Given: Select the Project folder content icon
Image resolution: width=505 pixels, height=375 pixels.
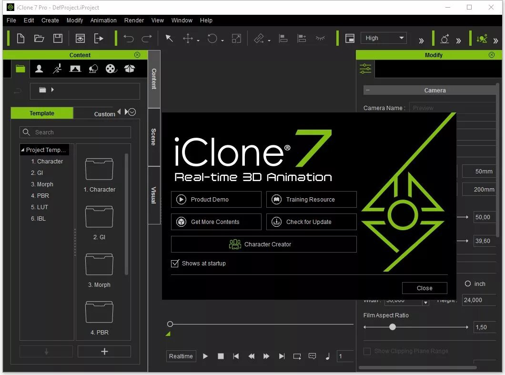Looking at the screenshot, I should pyautogui.click(x=20, y=69).
